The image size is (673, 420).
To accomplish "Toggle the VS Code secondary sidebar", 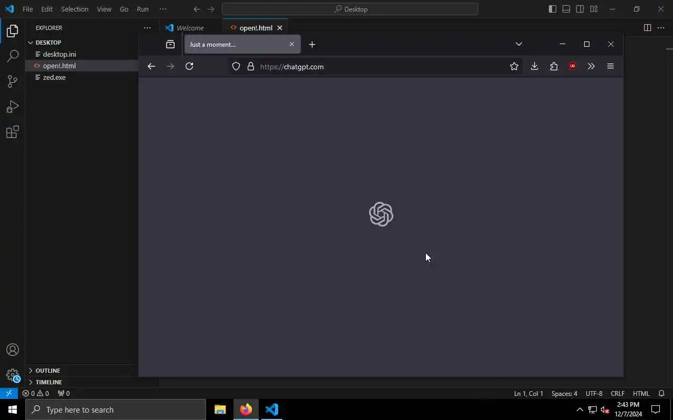I will click(580, 9).
